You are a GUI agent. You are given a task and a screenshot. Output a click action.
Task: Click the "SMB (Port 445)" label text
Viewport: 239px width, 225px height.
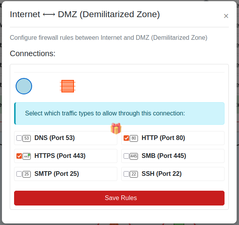pyautogui.click(x=164, y=156)
